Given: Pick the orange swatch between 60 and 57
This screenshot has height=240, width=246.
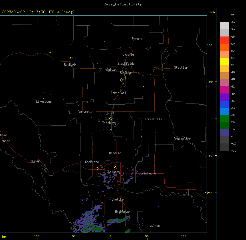Looking at the screenshot, I should [224, 47].
